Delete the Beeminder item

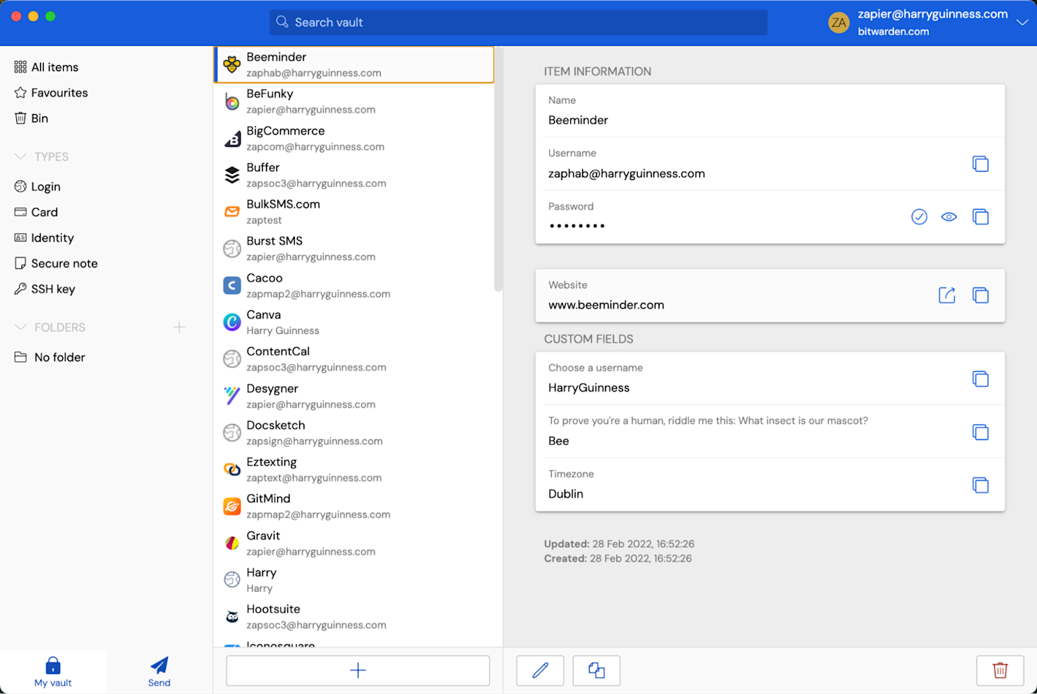[1000, 670]
